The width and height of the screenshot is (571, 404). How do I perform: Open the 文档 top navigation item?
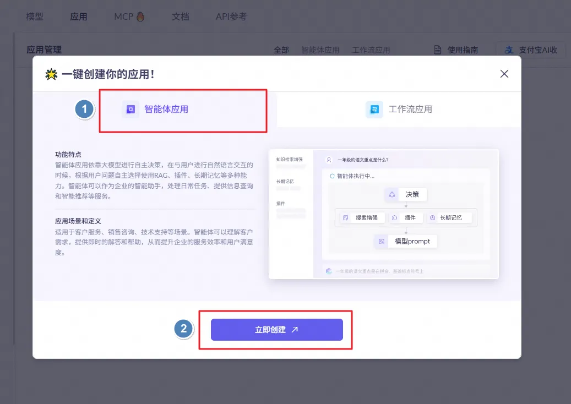[x=180, y=17]
